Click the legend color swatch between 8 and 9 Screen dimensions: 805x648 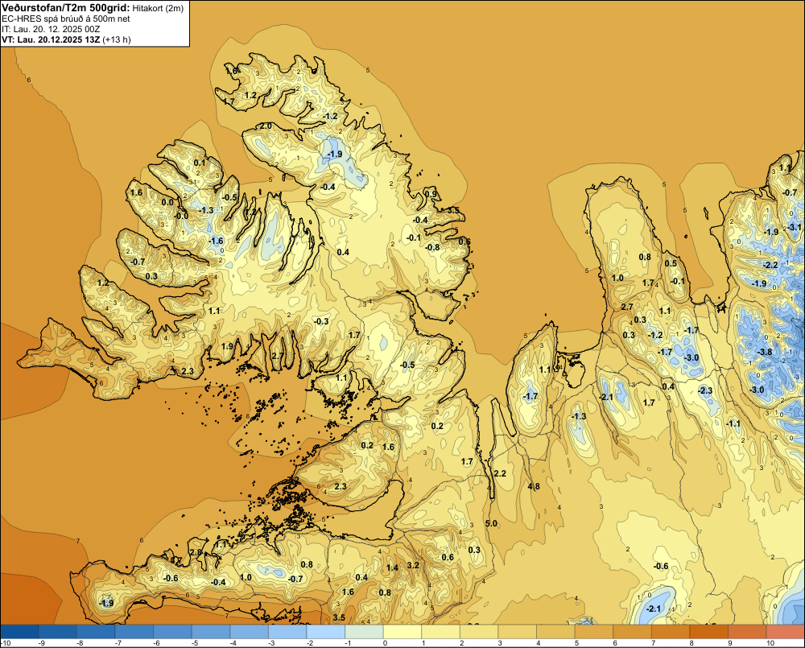coord(709,632)
